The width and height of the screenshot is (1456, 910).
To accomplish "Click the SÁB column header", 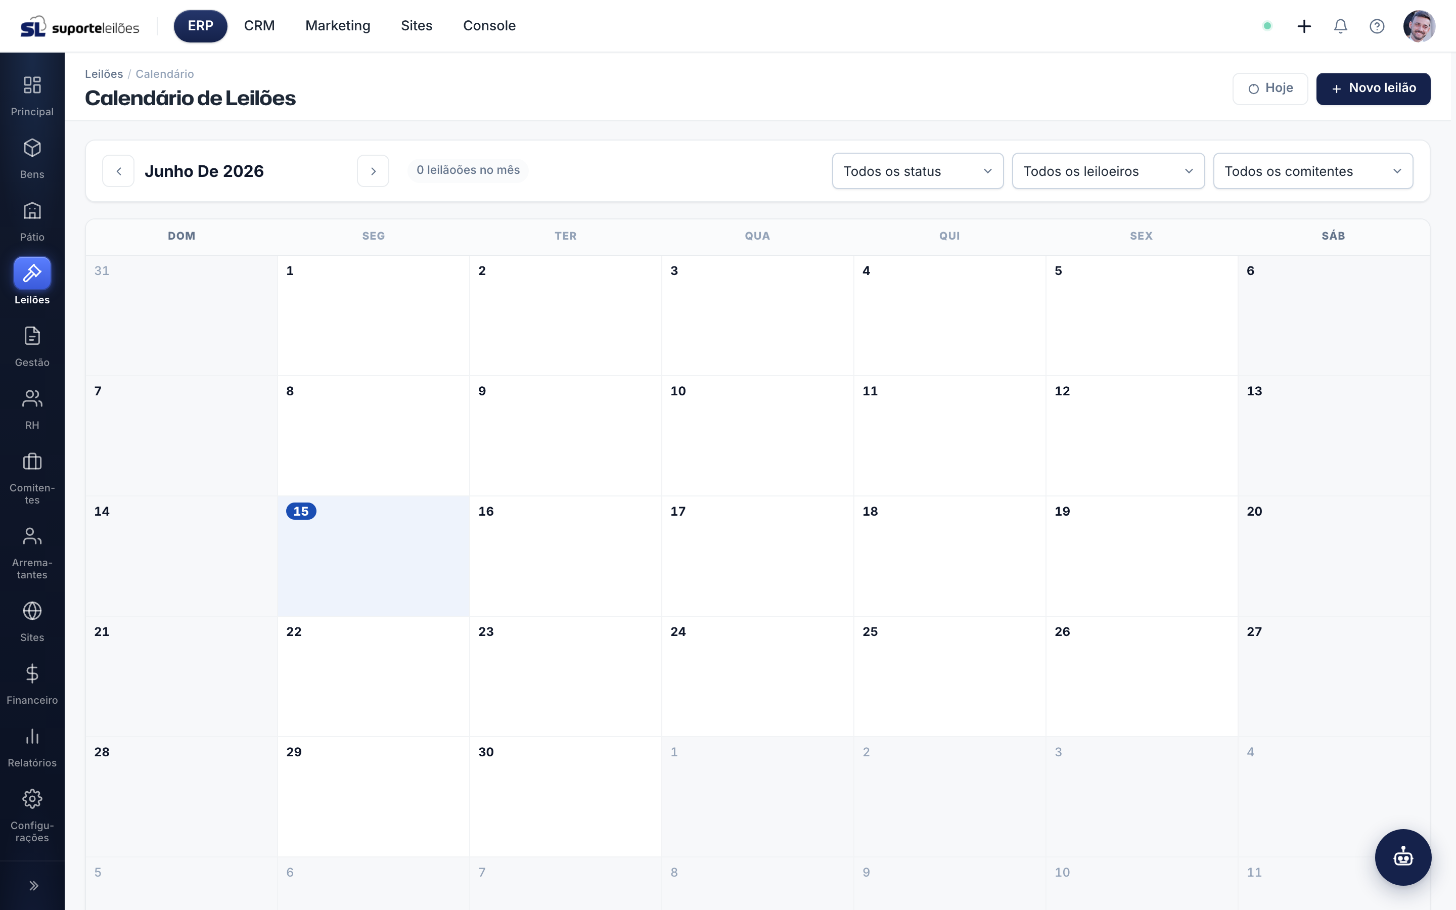I will 1333,236.
